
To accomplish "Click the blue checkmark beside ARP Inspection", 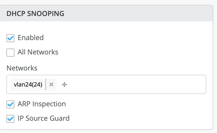I will click(10, 104).
